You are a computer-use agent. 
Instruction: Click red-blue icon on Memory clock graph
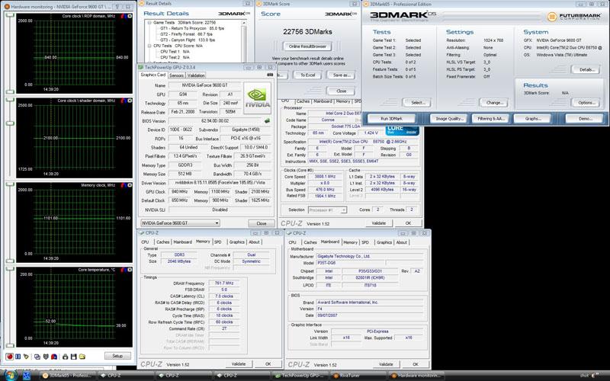click(123, 185)
